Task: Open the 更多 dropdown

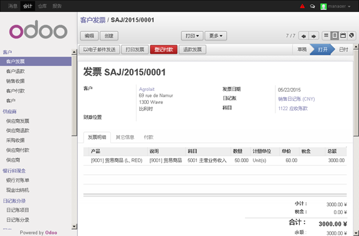Action: [x=216, y=36]
